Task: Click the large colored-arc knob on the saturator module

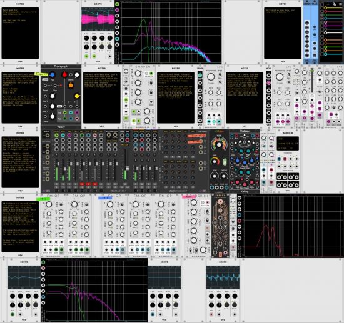Action: tap(219, 145)
